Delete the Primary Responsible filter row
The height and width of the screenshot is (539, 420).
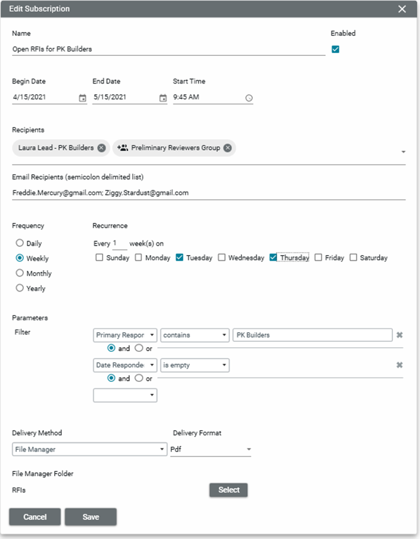(x=399, y=335)
